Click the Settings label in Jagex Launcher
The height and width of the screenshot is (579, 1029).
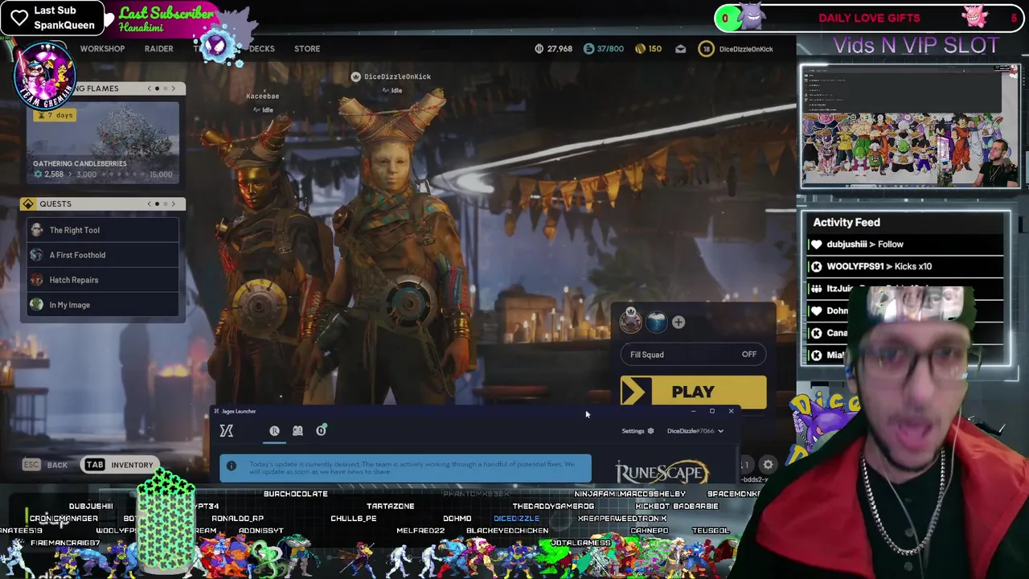click(633, 431)
